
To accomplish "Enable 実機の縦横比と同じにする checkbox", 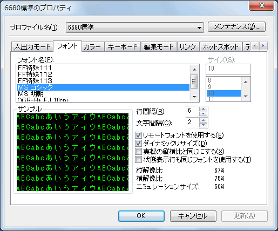I will (x=138, y=152).
